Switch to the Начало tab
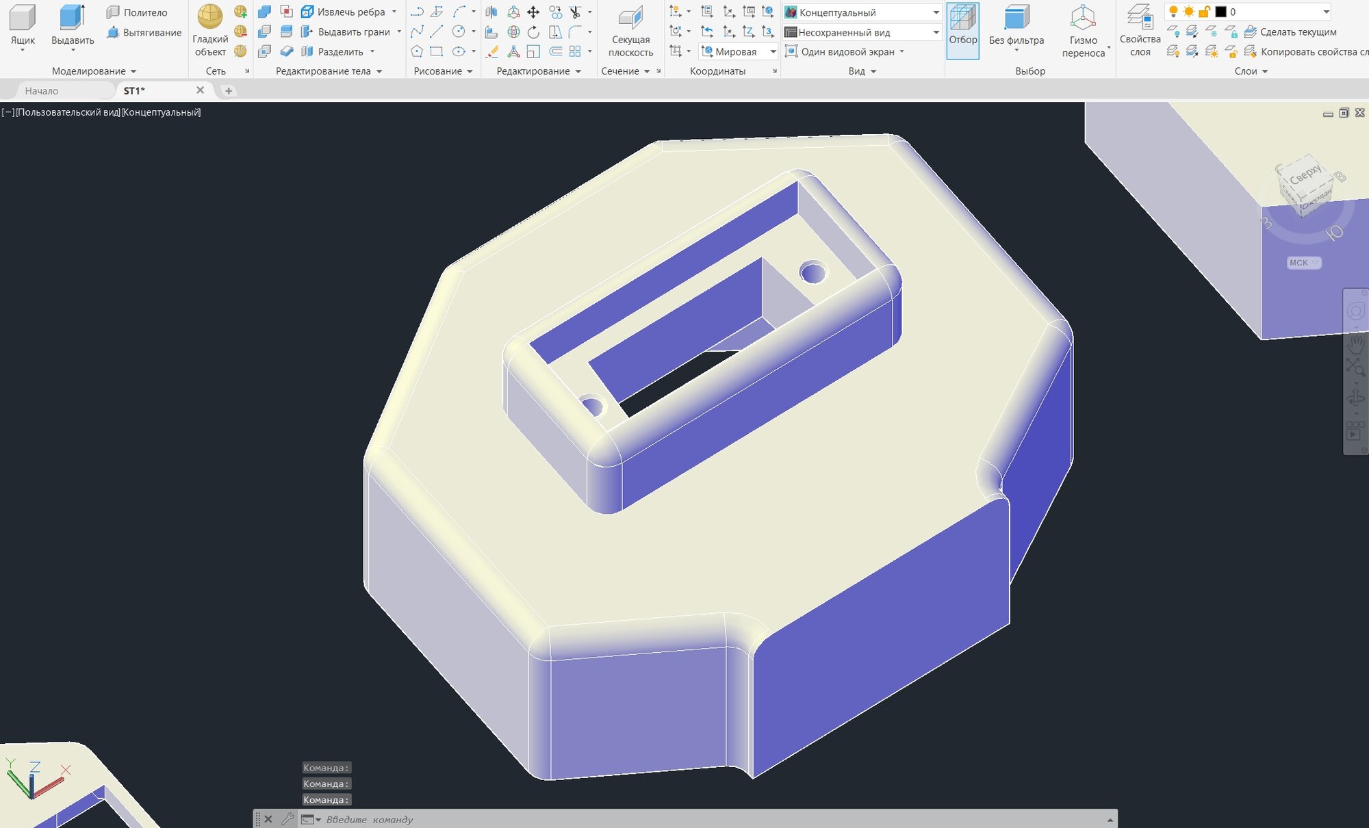The image size is (1369, 828). tap(42, 90)
